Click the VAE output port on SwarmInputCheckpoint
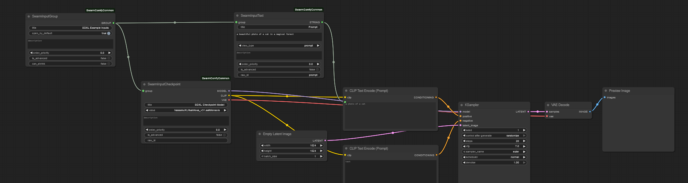 (x=229, y=100)
